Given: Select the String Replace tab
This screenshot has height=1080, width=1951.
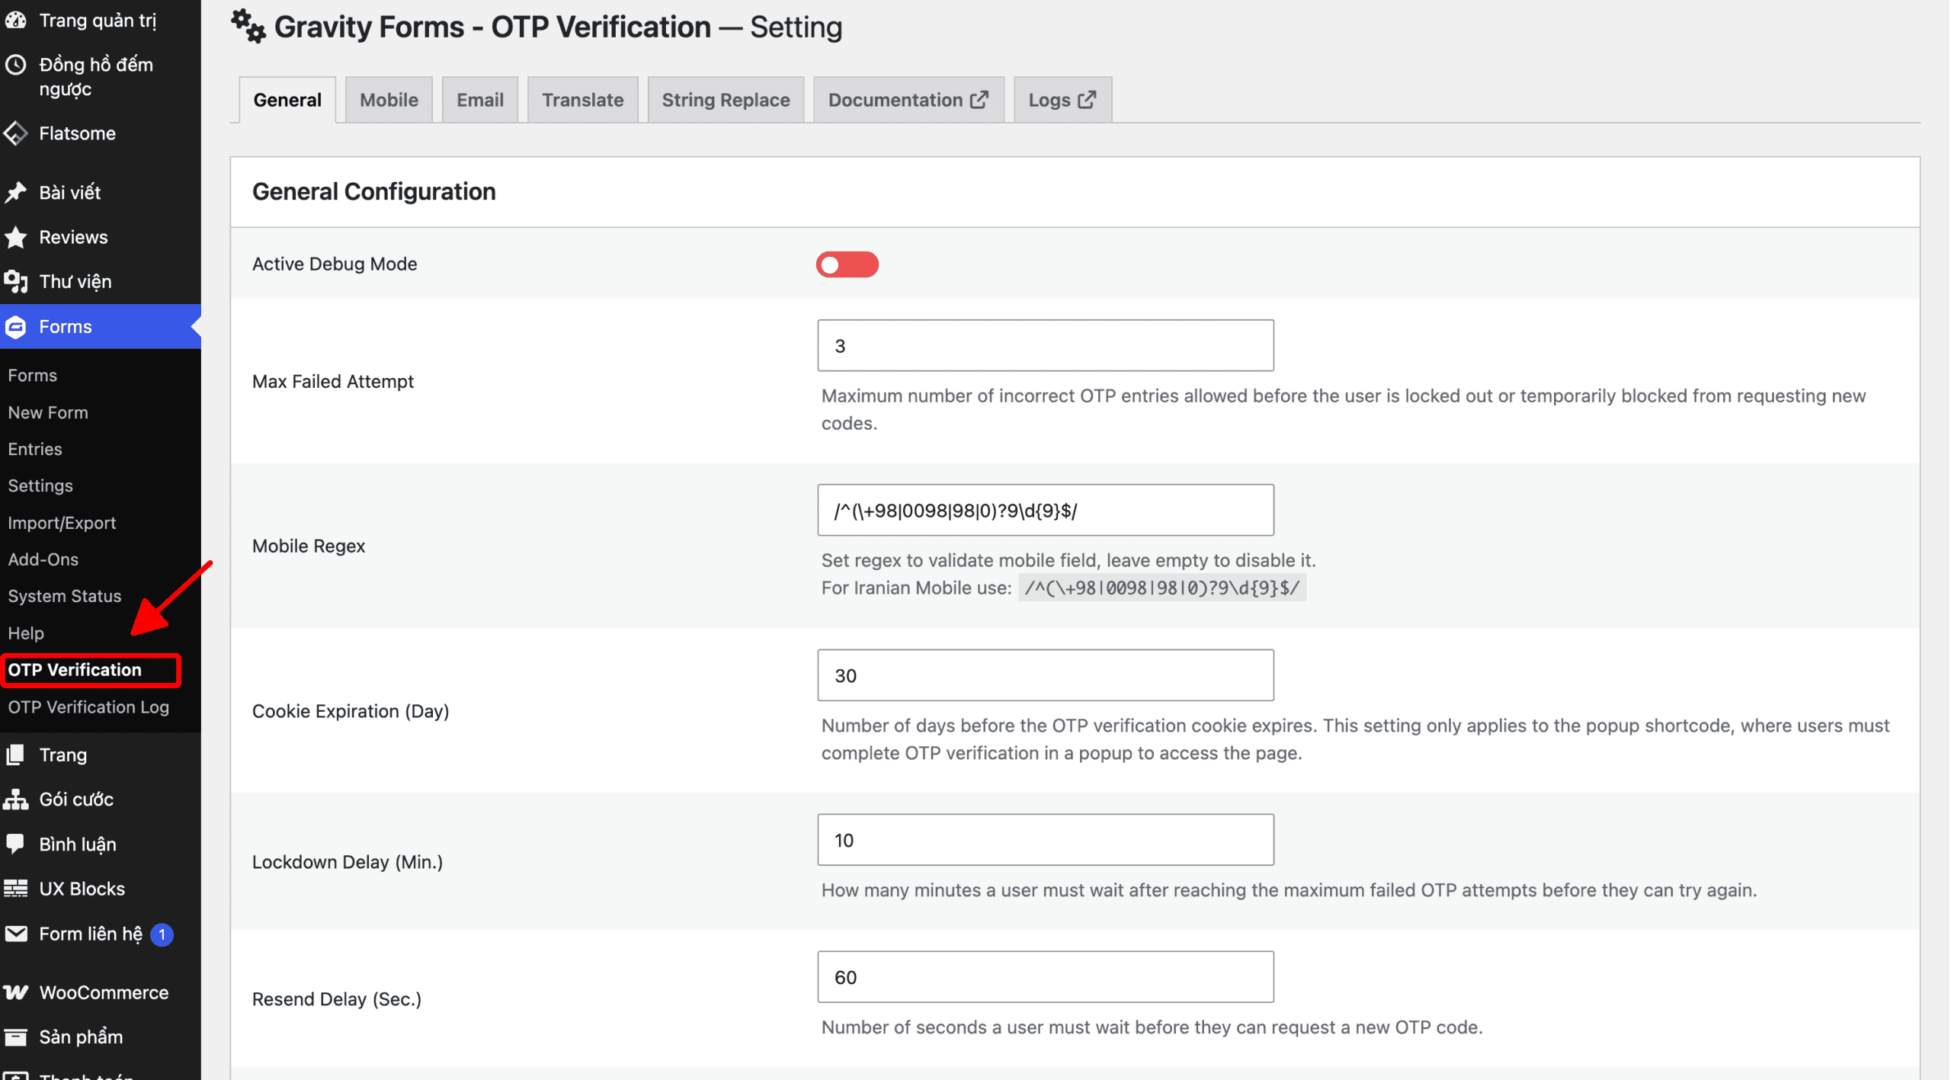Looking at the screenshot, I should [x=726, y=100].
